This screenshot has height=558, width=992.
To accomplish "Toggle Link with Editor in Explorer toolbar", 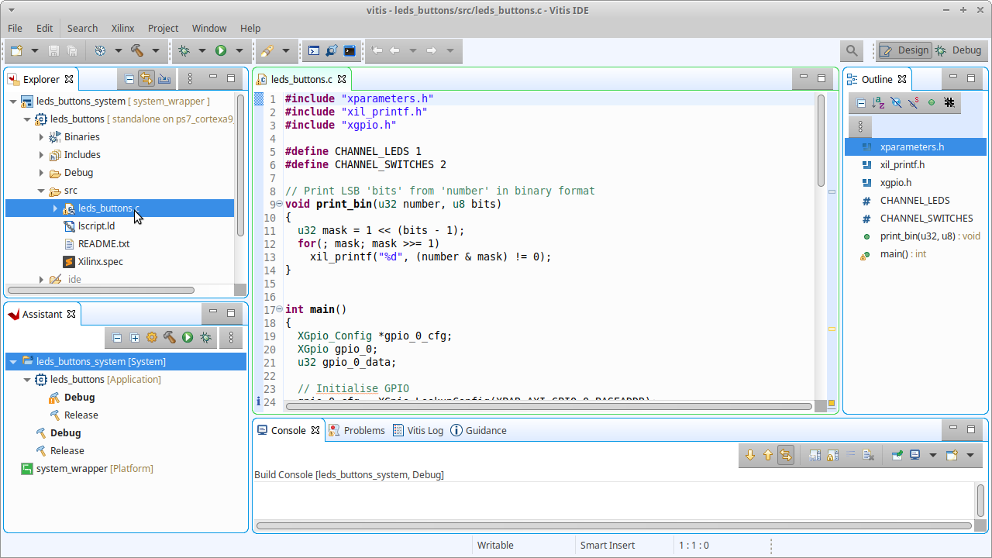I will (146, 79).
